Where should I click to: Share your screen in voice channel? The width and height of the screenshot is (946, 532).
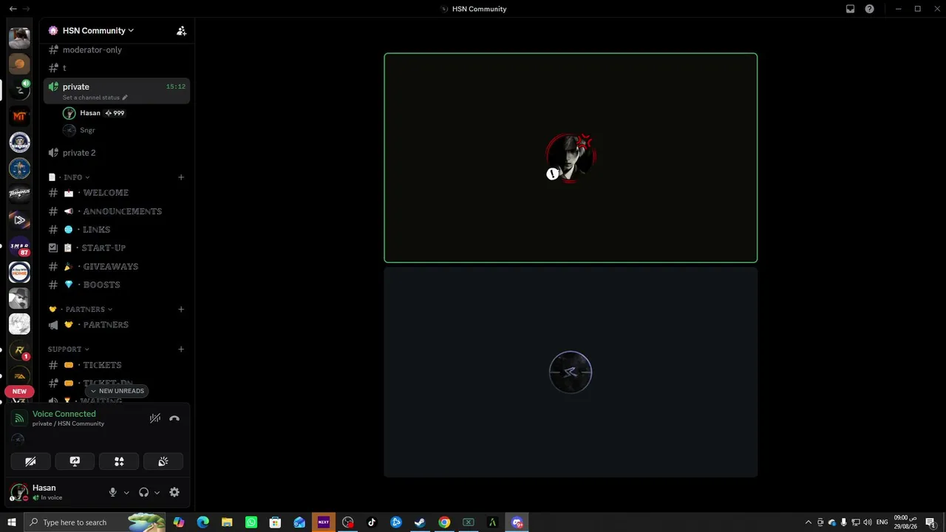coord(75,461)
